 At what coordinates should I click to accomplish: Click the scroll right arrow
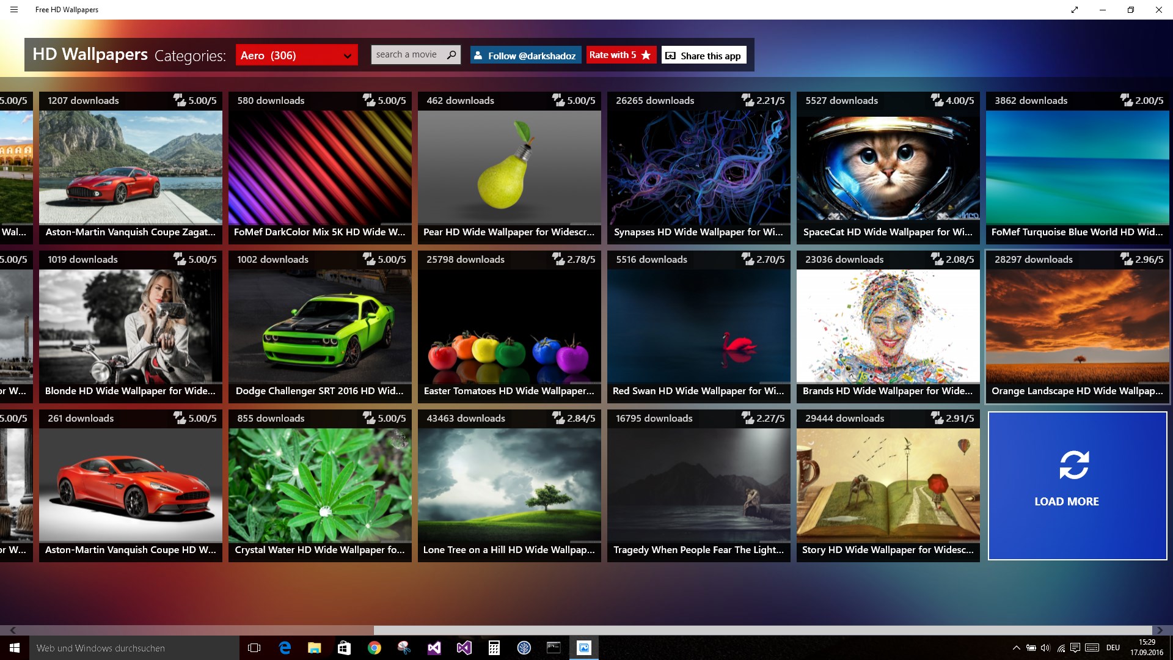(1159, 630)
